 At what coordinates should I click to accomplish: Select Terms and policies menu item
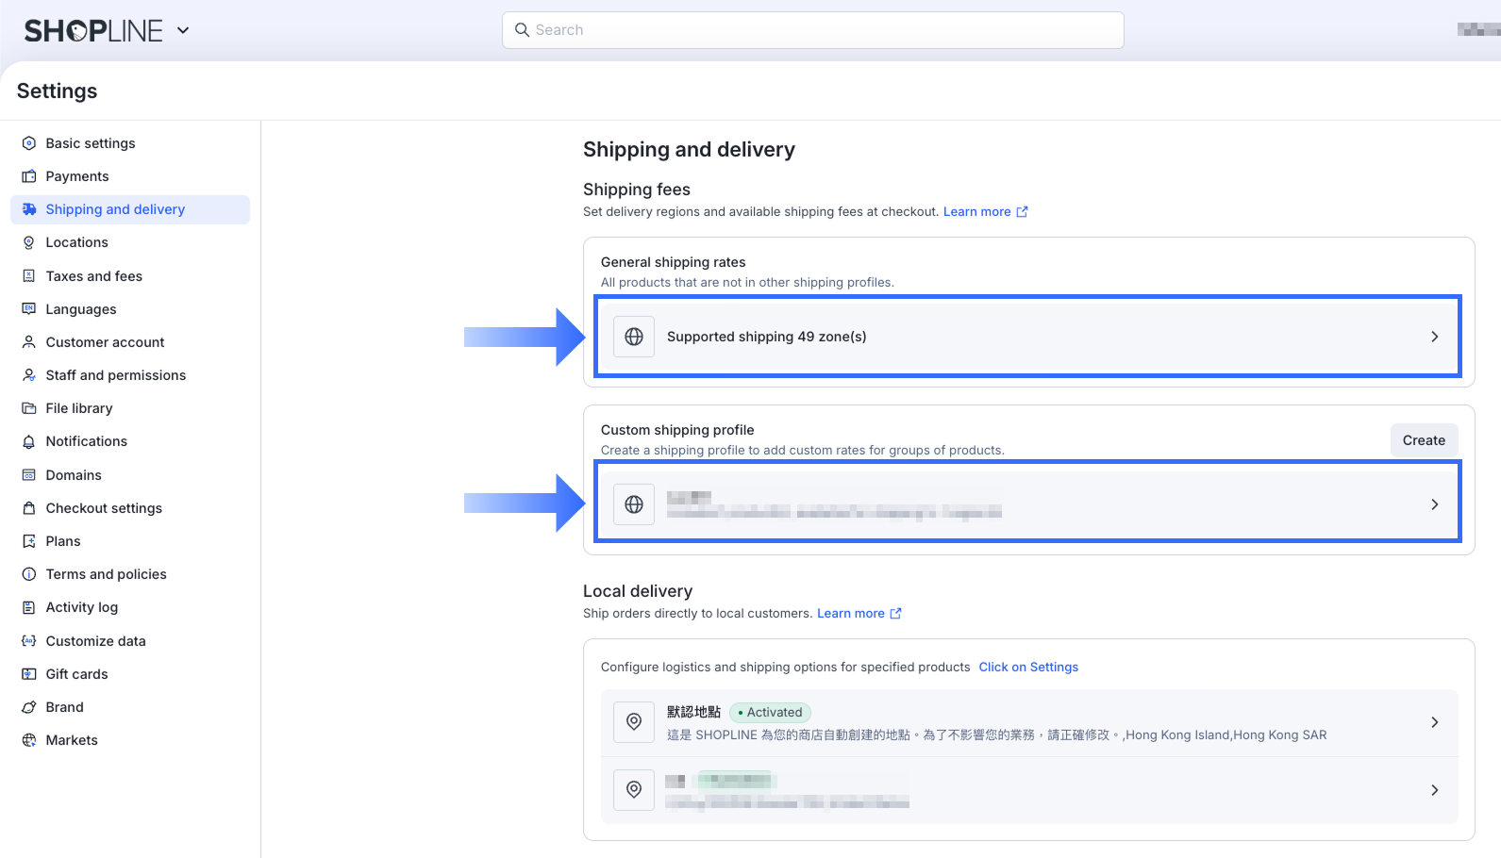(106, 574)
